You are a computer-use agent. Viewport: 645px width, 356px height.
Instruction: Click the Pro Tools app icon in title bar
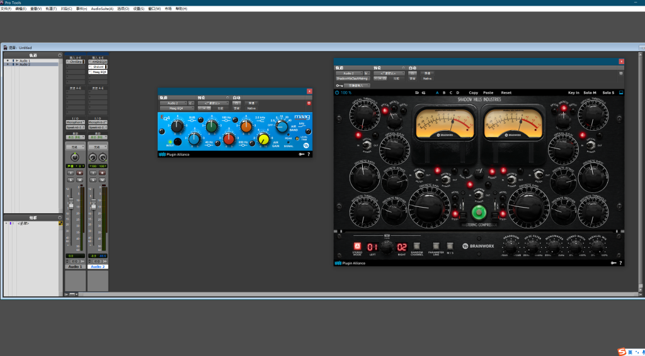[x=2, y=3]
